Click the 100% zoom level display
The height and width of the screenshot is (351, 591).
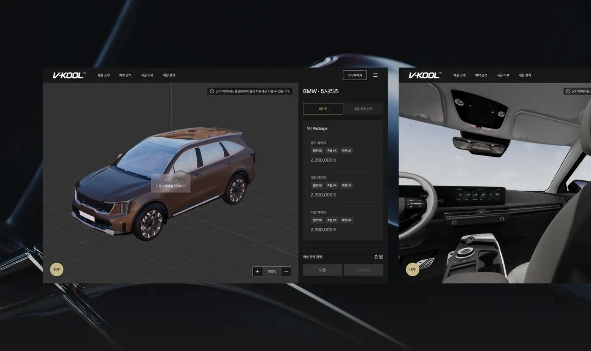pyautogui.click(x=272, y=271)
